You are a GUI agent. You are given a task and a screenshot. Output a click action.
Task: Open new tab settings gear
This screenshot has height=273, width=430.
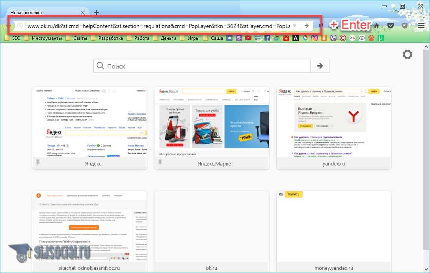pyautogui.click(x=407, y=55)
